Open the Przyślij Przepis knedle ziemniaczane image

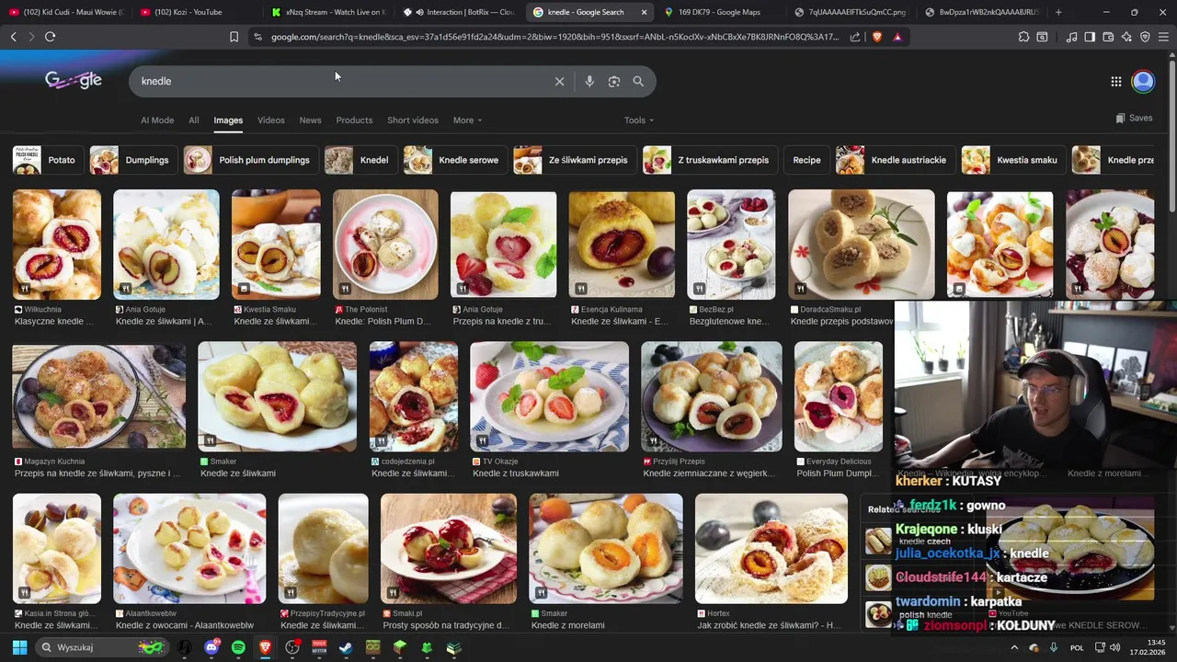tap(712, 396)
